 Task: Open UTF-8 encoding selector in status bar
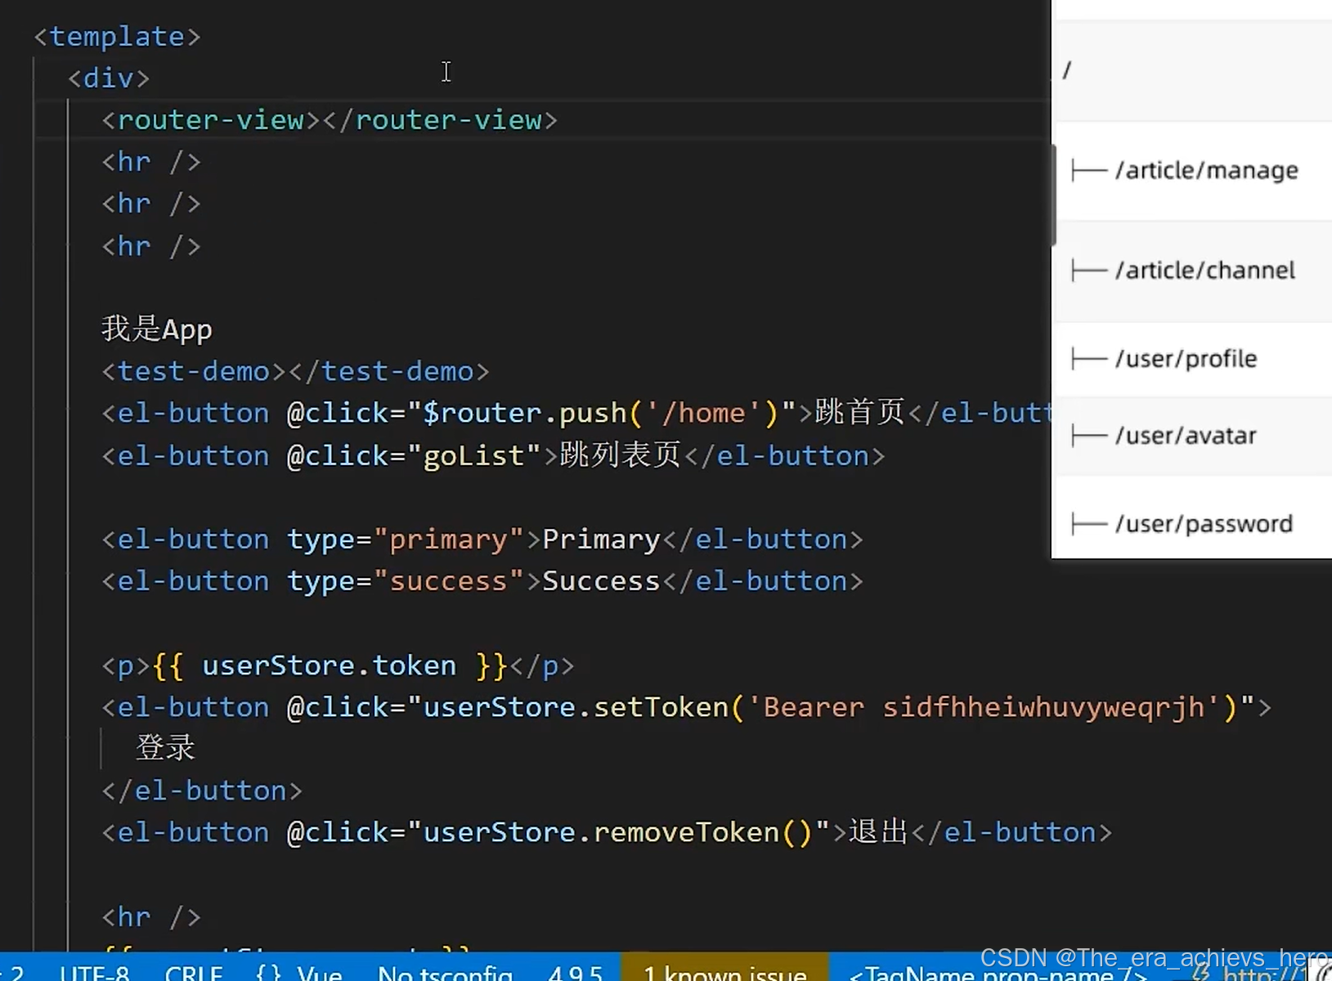click(x=94, y=973)
